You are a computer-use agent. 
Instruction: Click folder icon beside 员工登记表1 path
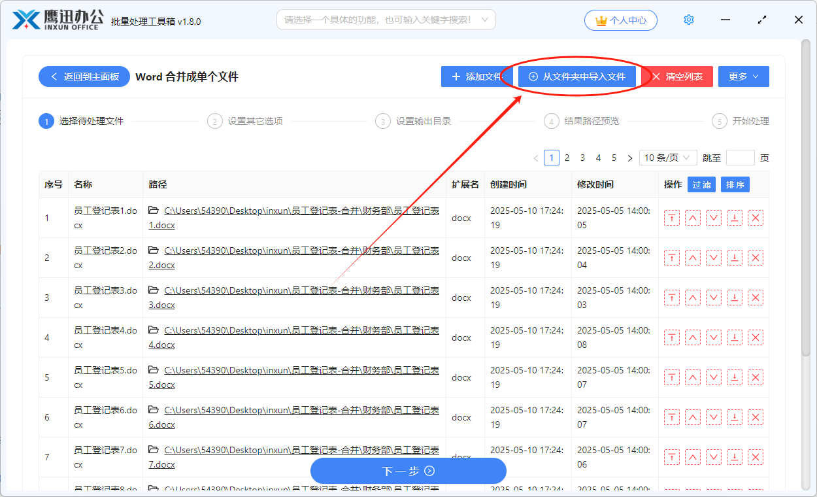coord(152,211)
